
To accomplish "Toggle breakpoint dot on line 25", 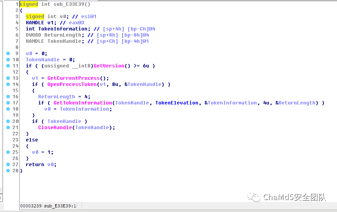I will point(8,152).
